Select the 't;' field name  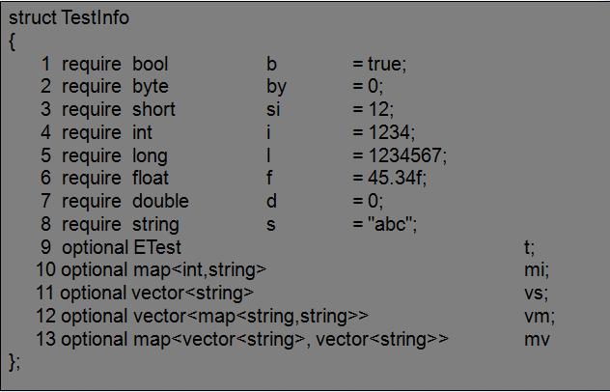pos(530,247)
